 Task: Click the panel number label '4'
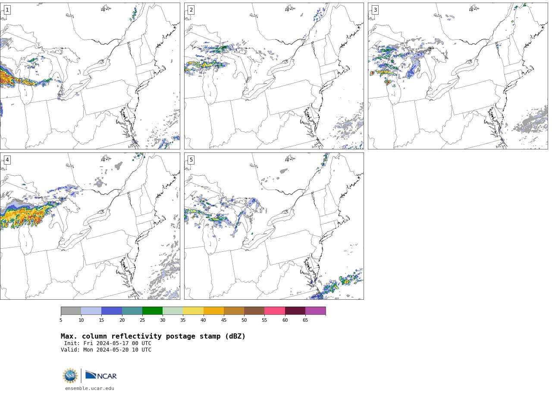click(x=7, y=160)
